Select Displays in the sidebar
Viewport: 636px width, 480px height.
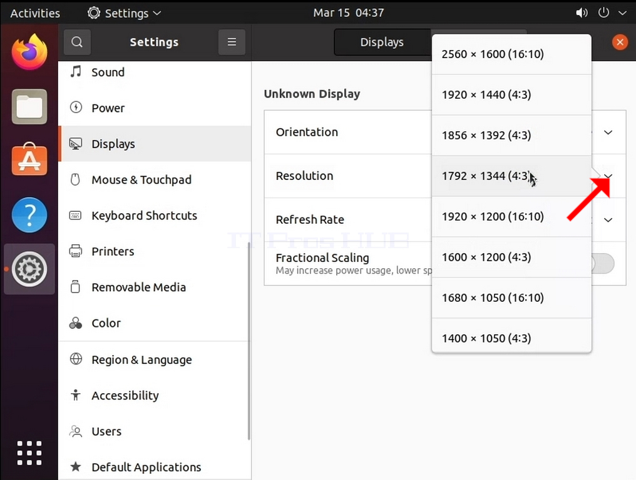point(155,144)
